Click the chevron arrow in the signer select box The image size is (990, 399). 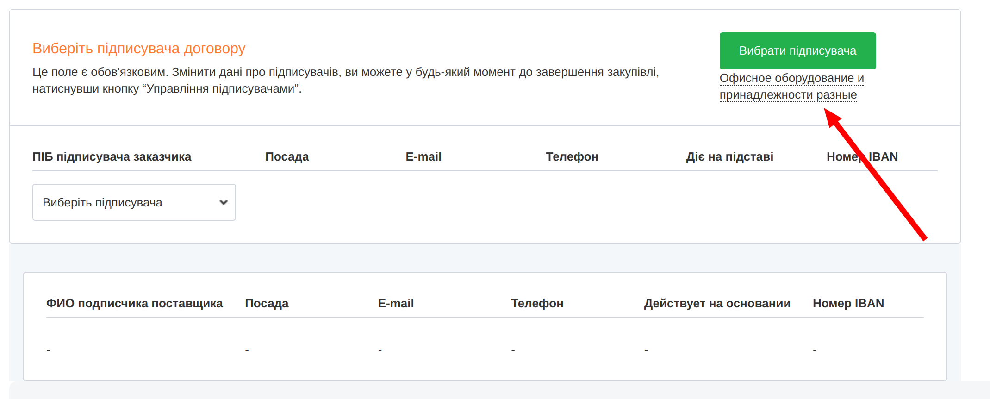224,202
